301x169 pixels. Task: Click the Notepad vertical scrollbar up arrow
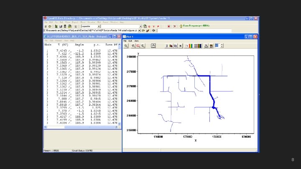[x=120, y=45]
